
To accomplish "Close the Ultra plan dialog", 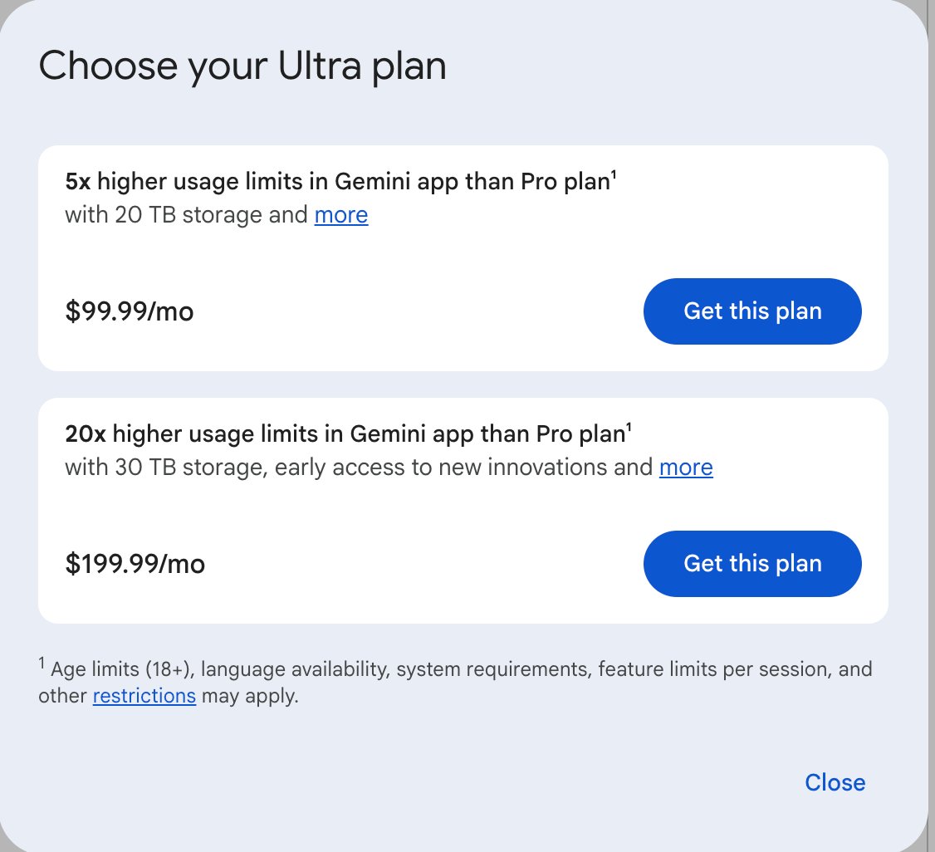I will [x=835, y=782].
